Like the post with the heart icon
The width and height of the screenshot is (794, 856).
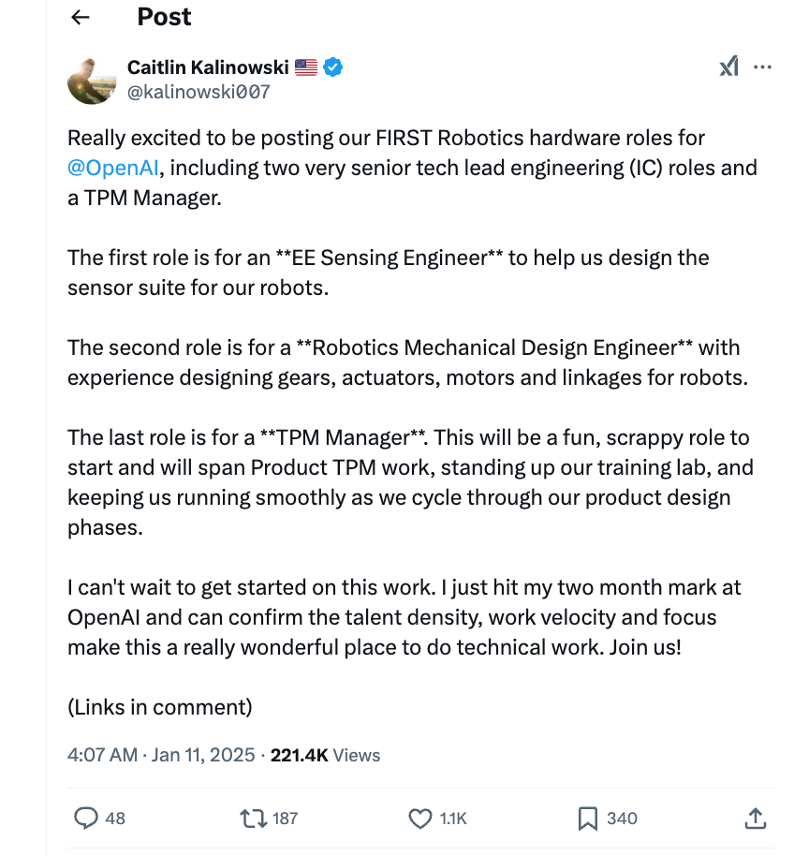(420, 819)
